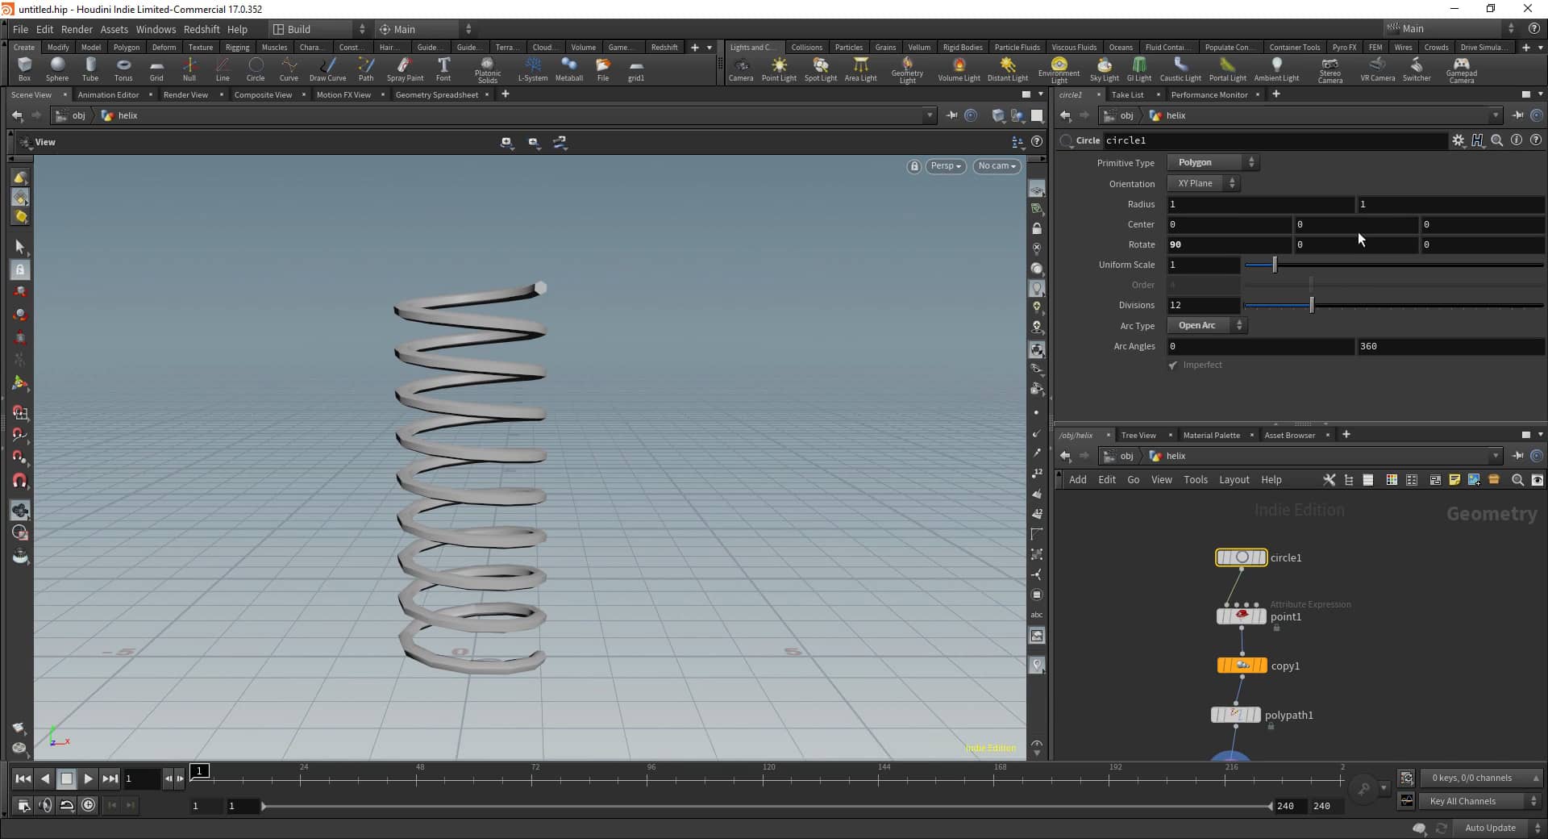Select the Spray Paint shelf tool
The width and height of the screenshot is (1548, 839).
405,70
